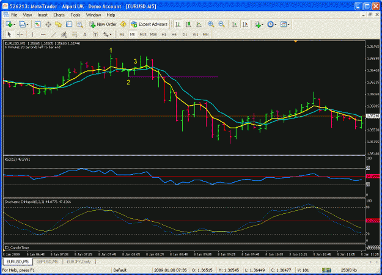
Task: Click the connection status bars icon
Action: click(326, 270)
